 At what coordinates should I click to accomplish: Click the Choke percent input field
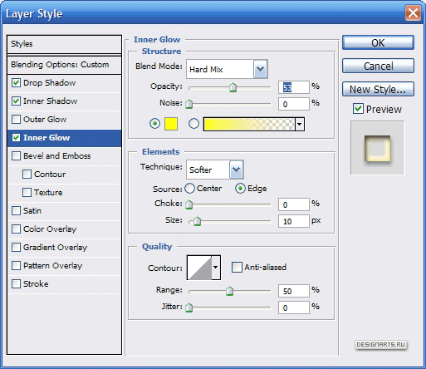pyautogui.click(x=294, y=204)
